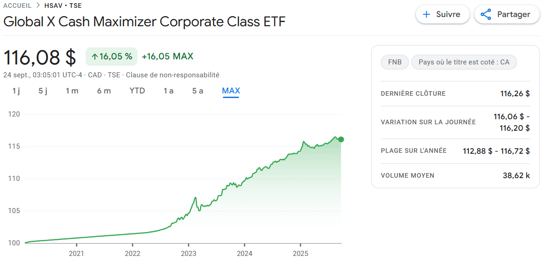Show the 5 a chart range
The width and height of the screenshot is (542, 261).
point(198,91)
